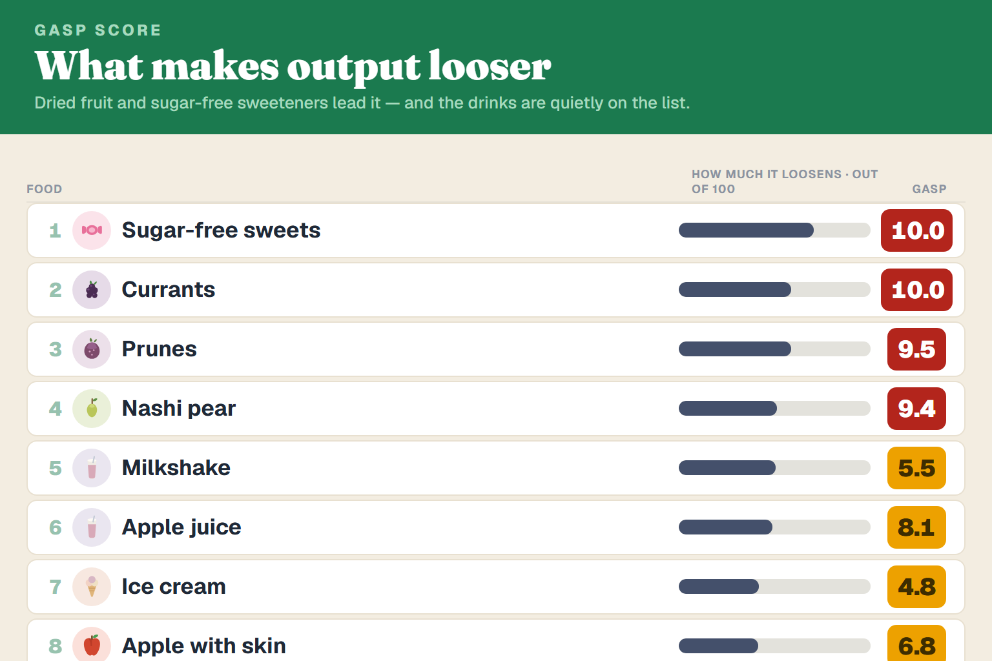
Task: Click the Apple juice drink icon
Action: [92, 527]
